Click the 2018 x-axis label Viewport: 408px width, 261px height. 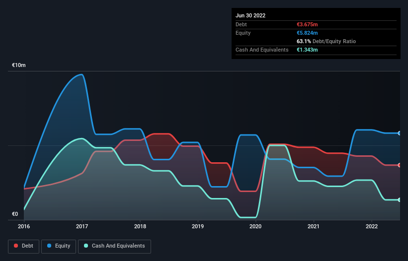click(x=140, y=226)
